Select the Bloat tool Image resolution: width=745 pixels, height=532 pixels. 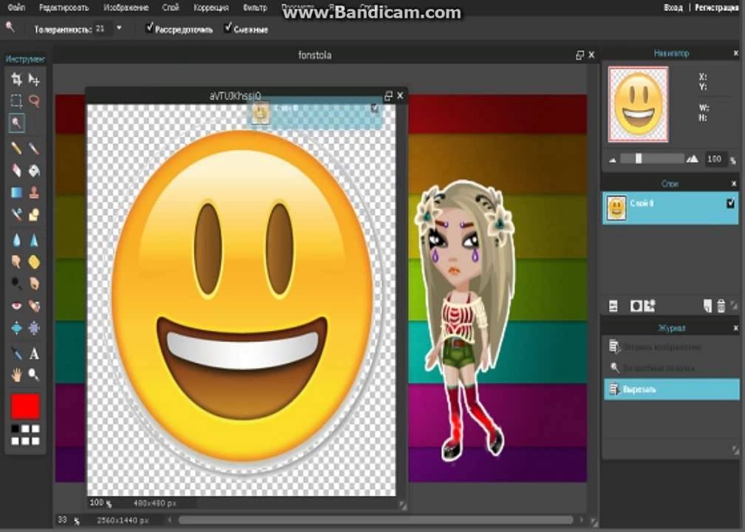16,328
